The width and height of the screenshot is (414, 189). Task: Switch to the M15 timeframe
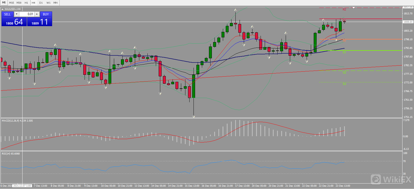[12, 3]
